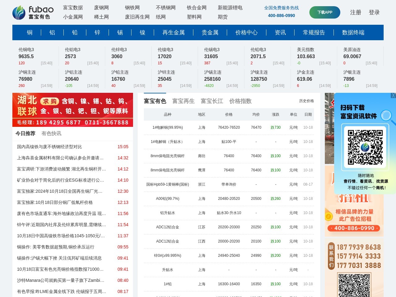
Task: Click the 湖北联球 banner advertisement
Action: [x=73, y=110]
